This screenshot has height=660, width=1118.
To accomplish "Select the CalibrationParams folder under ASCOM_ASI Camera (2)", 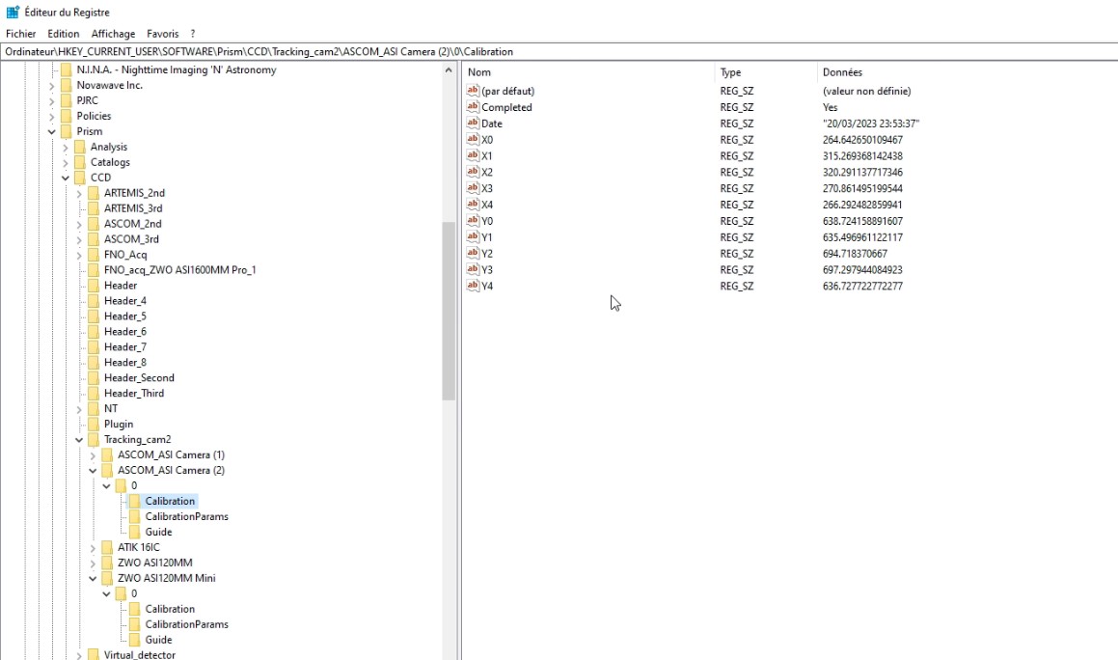I will (x=186, y=517).
